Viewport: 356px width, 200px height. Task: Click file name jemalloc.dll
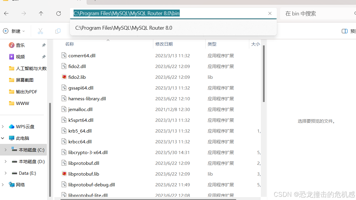[80, 109]
